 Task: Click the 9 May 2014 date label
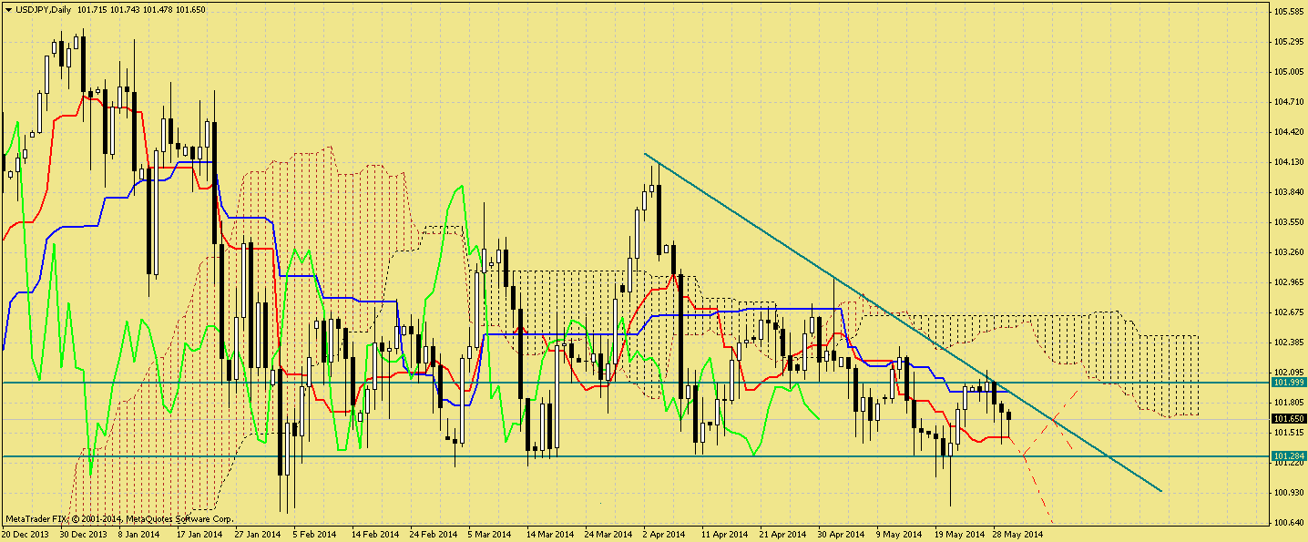click(898, 535)
